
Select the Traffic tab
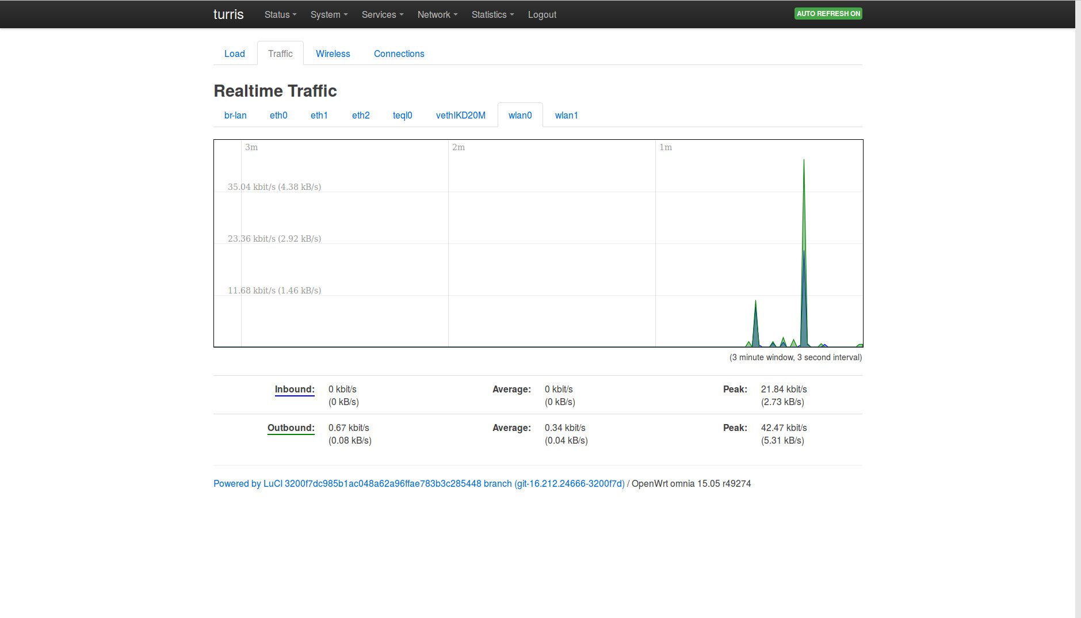[x=280, y=54]
